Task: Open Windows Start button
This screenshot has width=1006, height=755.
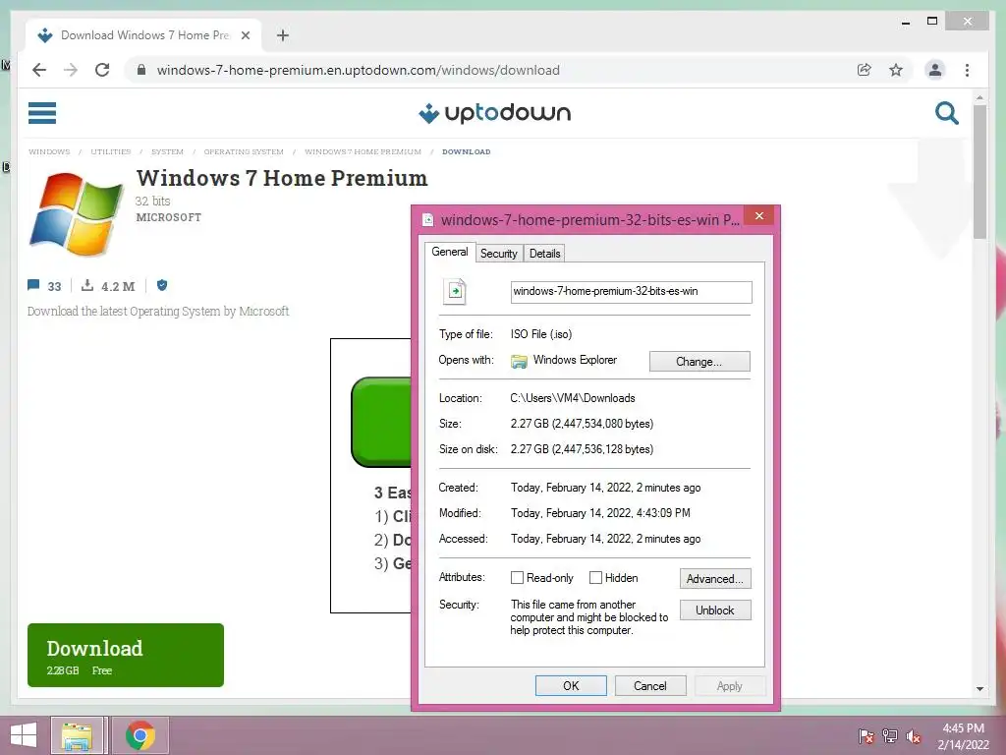Action: (x=24, y=735)
